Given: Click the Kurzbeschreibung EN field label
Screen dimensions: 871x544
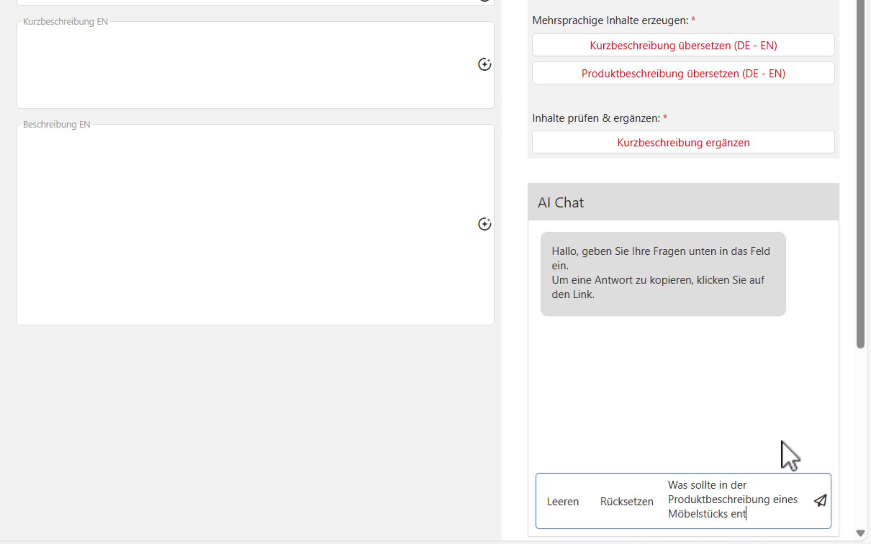Looking at the screenshot, I should (x=65, y=22).
